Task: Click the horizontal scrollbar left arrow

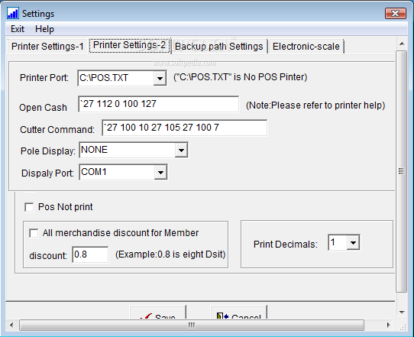Action: 11,325
